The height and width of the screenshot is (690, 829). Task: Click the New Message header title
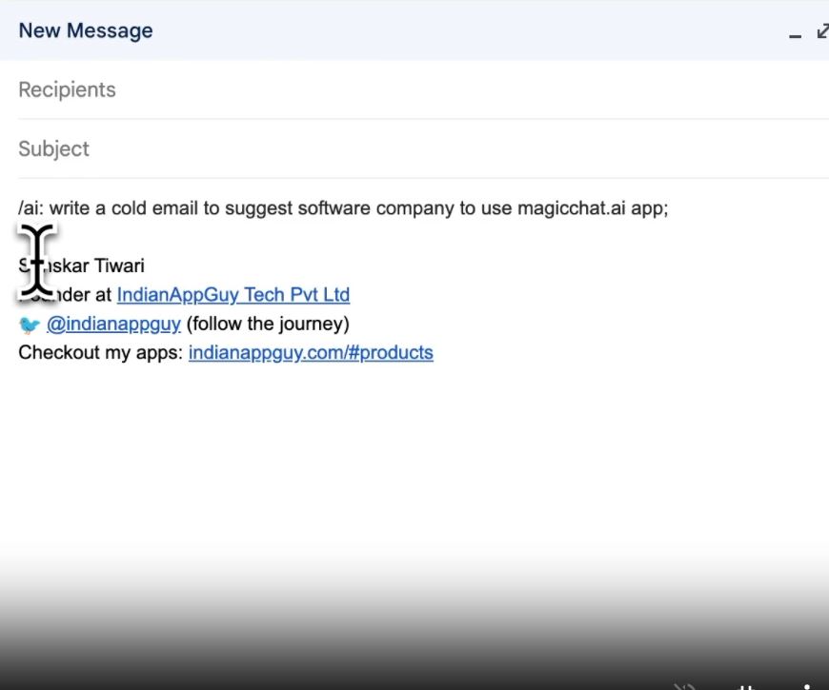[x=86, y=30]
